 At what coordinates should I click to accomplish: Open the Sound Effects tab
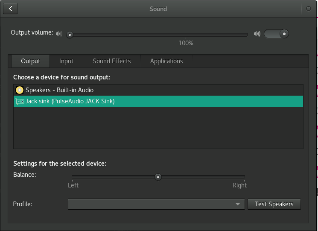click(111, 61)
